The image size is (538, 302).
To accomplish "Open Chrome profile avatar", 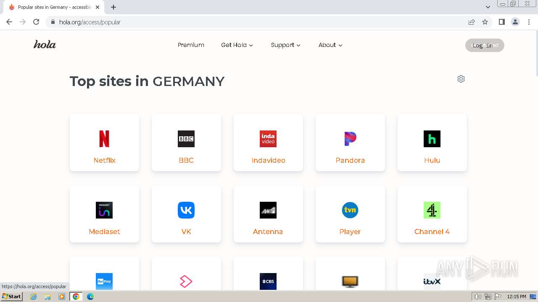I will click(x=515, y=22).
